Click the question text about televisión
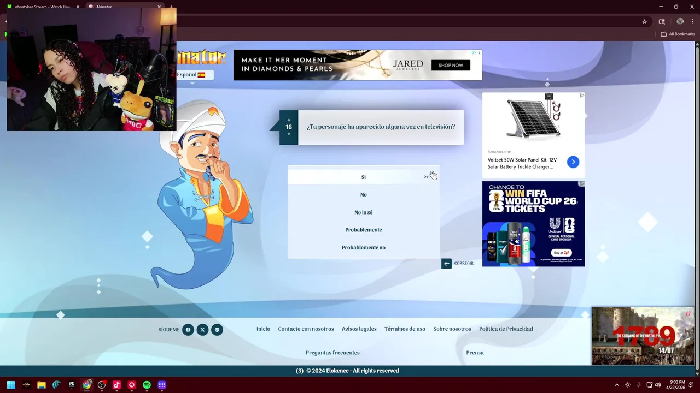This screenshot has width=700, height=393. [x=381, y=127]
